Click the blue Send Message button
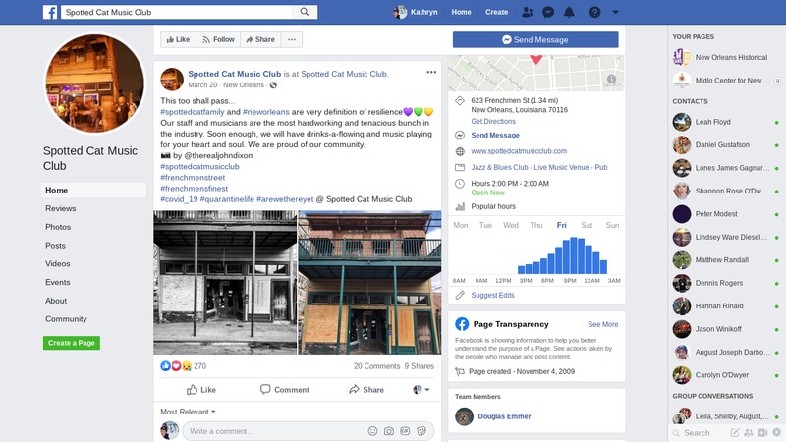786x442 pixels. (535, 39)
